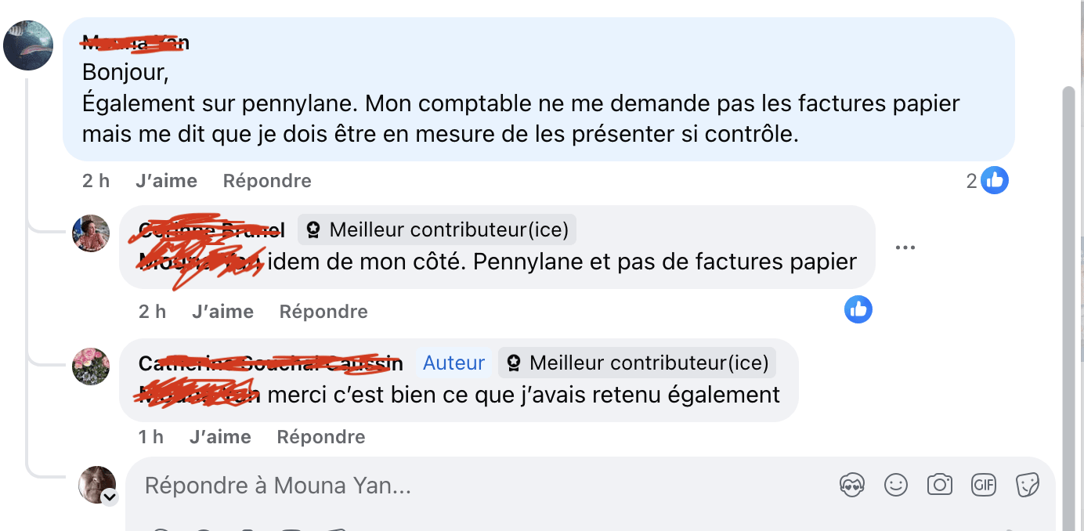1084x531 pixels.
Task: Expand the profile switcher chevron on reply avatar
Action: pos(109,497)
